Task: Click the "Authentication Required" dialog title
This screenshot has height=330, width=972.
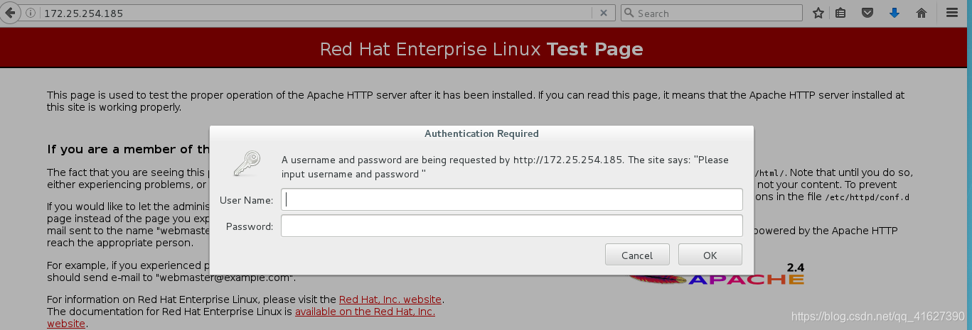Action: coord(481,133)
